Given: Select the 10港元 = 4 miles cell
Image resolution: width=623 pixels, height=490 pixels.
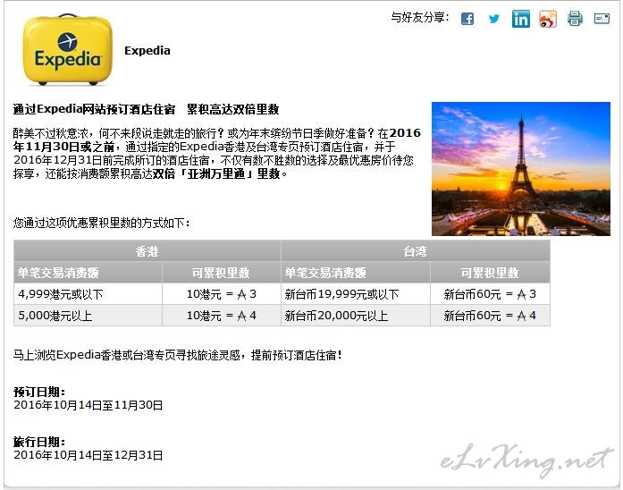Looking at the screenshot, I should pos(222,316).
